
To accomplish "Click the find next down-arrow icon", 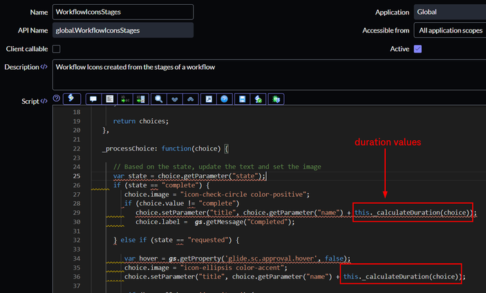I will coord(174,100).
